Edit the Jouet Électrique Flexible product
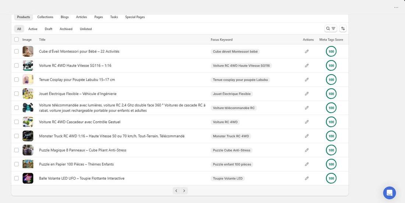This screenshot has height=203, width=405. point(307,94)
